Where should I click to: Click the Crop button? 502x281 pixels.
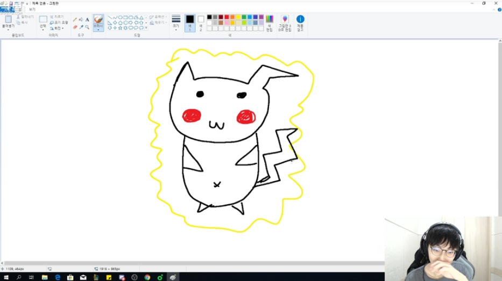click(57, 17)
